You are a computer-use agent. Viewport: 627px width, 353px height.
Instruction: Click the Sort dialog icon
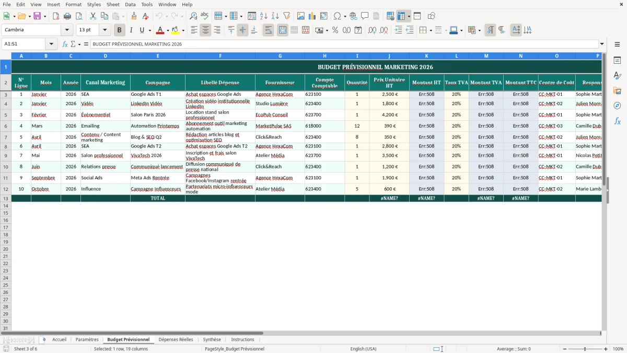[x=252, y=16]
